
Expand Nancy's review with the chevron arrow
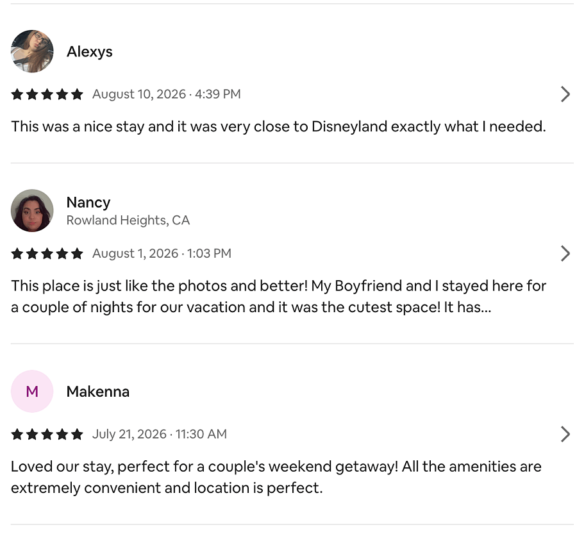point(565,254)
